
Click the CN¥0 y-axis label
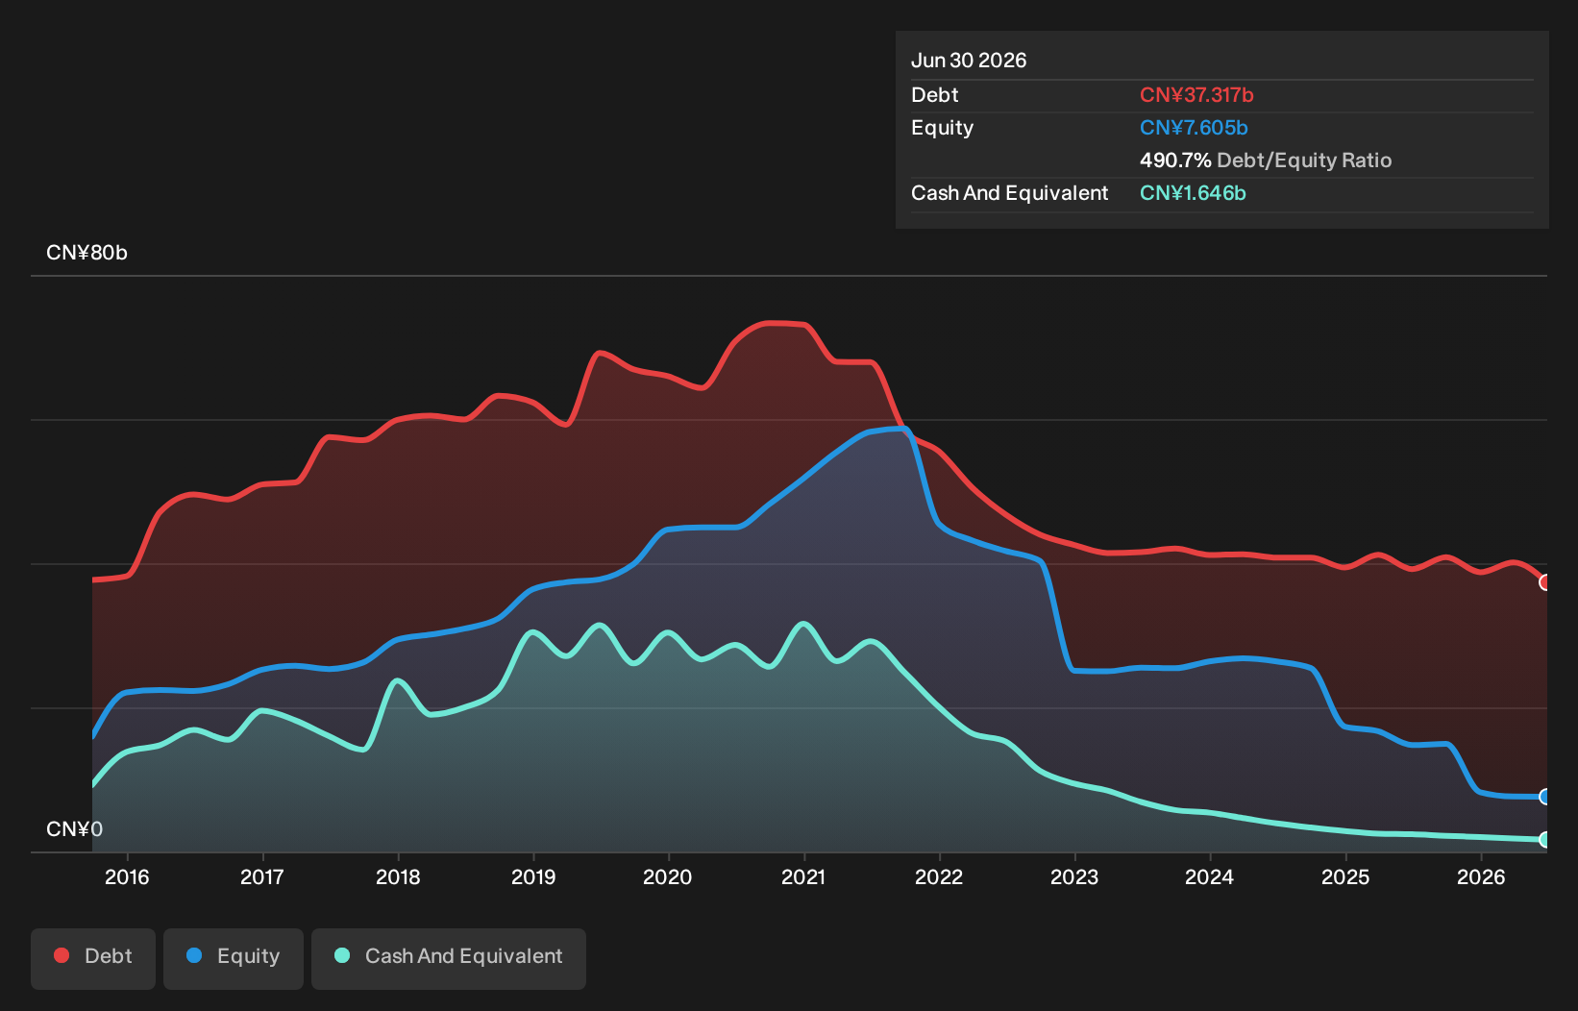click(74, 829)
